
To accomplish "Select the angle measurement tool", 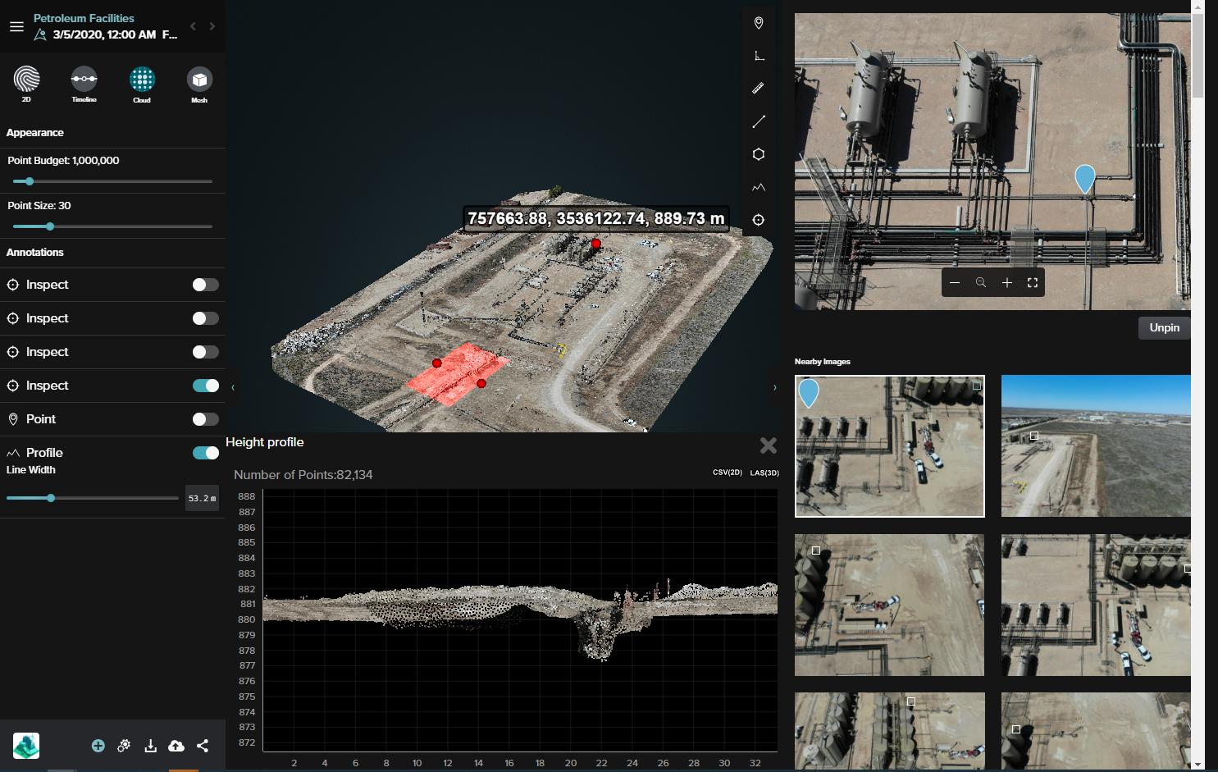I will coord(759,56).
